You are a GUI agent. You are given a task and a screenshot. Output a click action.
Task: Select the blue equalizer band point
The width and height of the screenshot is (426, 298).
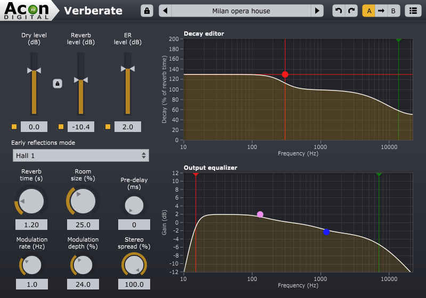pos(326,232)
